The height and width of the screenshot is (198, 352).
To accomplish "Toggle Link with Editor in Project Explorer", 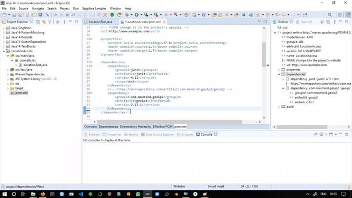I will [44, 22].
